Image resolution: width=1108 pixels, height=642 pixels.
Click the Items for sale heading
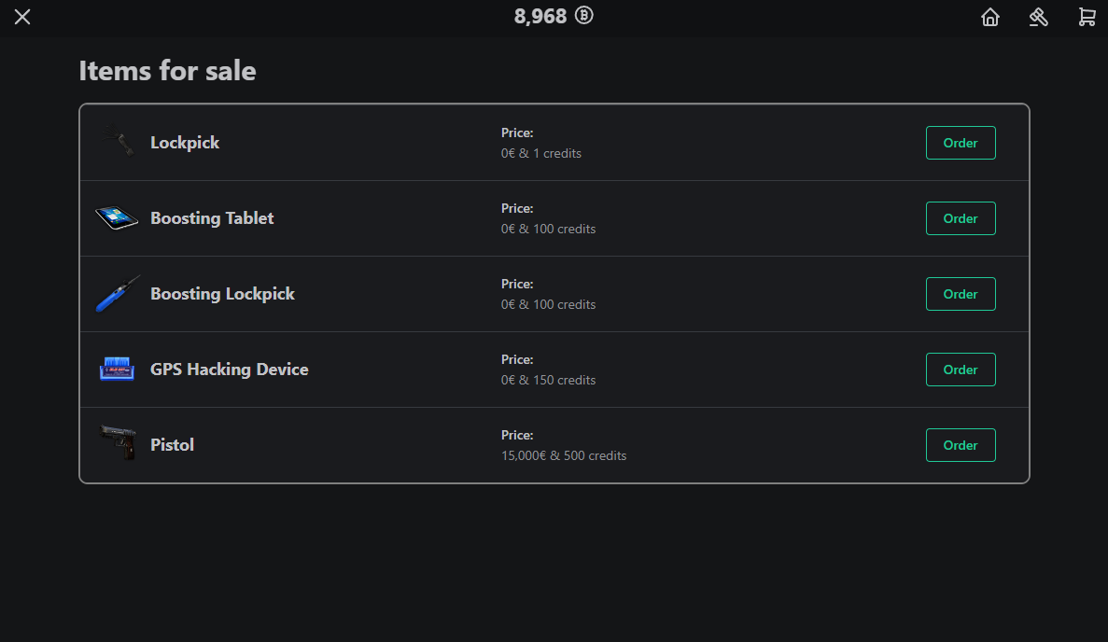point(167,71)
